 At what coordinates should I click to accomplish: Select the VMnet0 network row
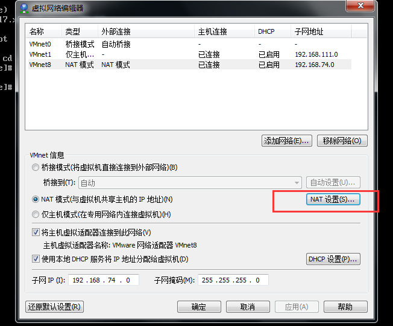(x=190, y=44)
